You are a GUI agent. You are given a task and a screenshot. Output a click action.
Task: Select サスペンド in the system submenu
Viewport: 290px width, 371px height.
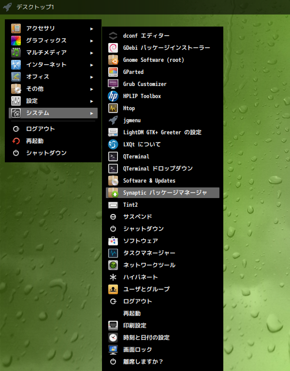tap(162, 217)
